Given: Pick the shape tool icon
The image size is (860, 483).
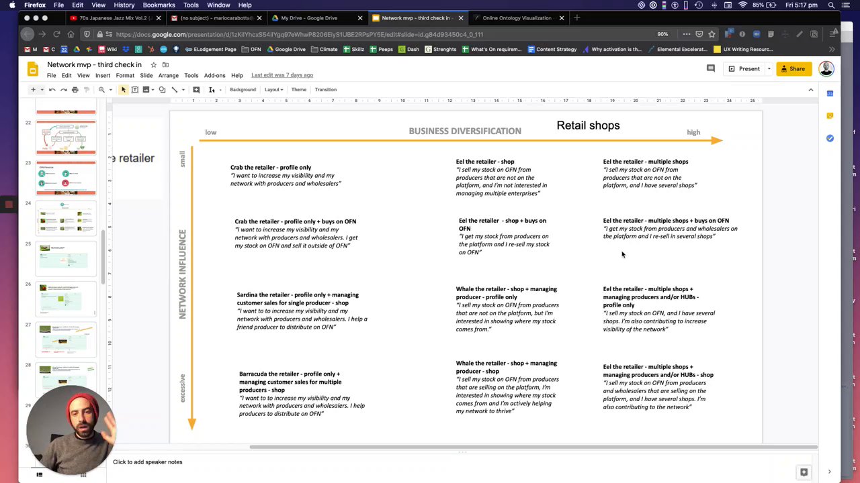Looking at the screenshot, I should 162,90.
